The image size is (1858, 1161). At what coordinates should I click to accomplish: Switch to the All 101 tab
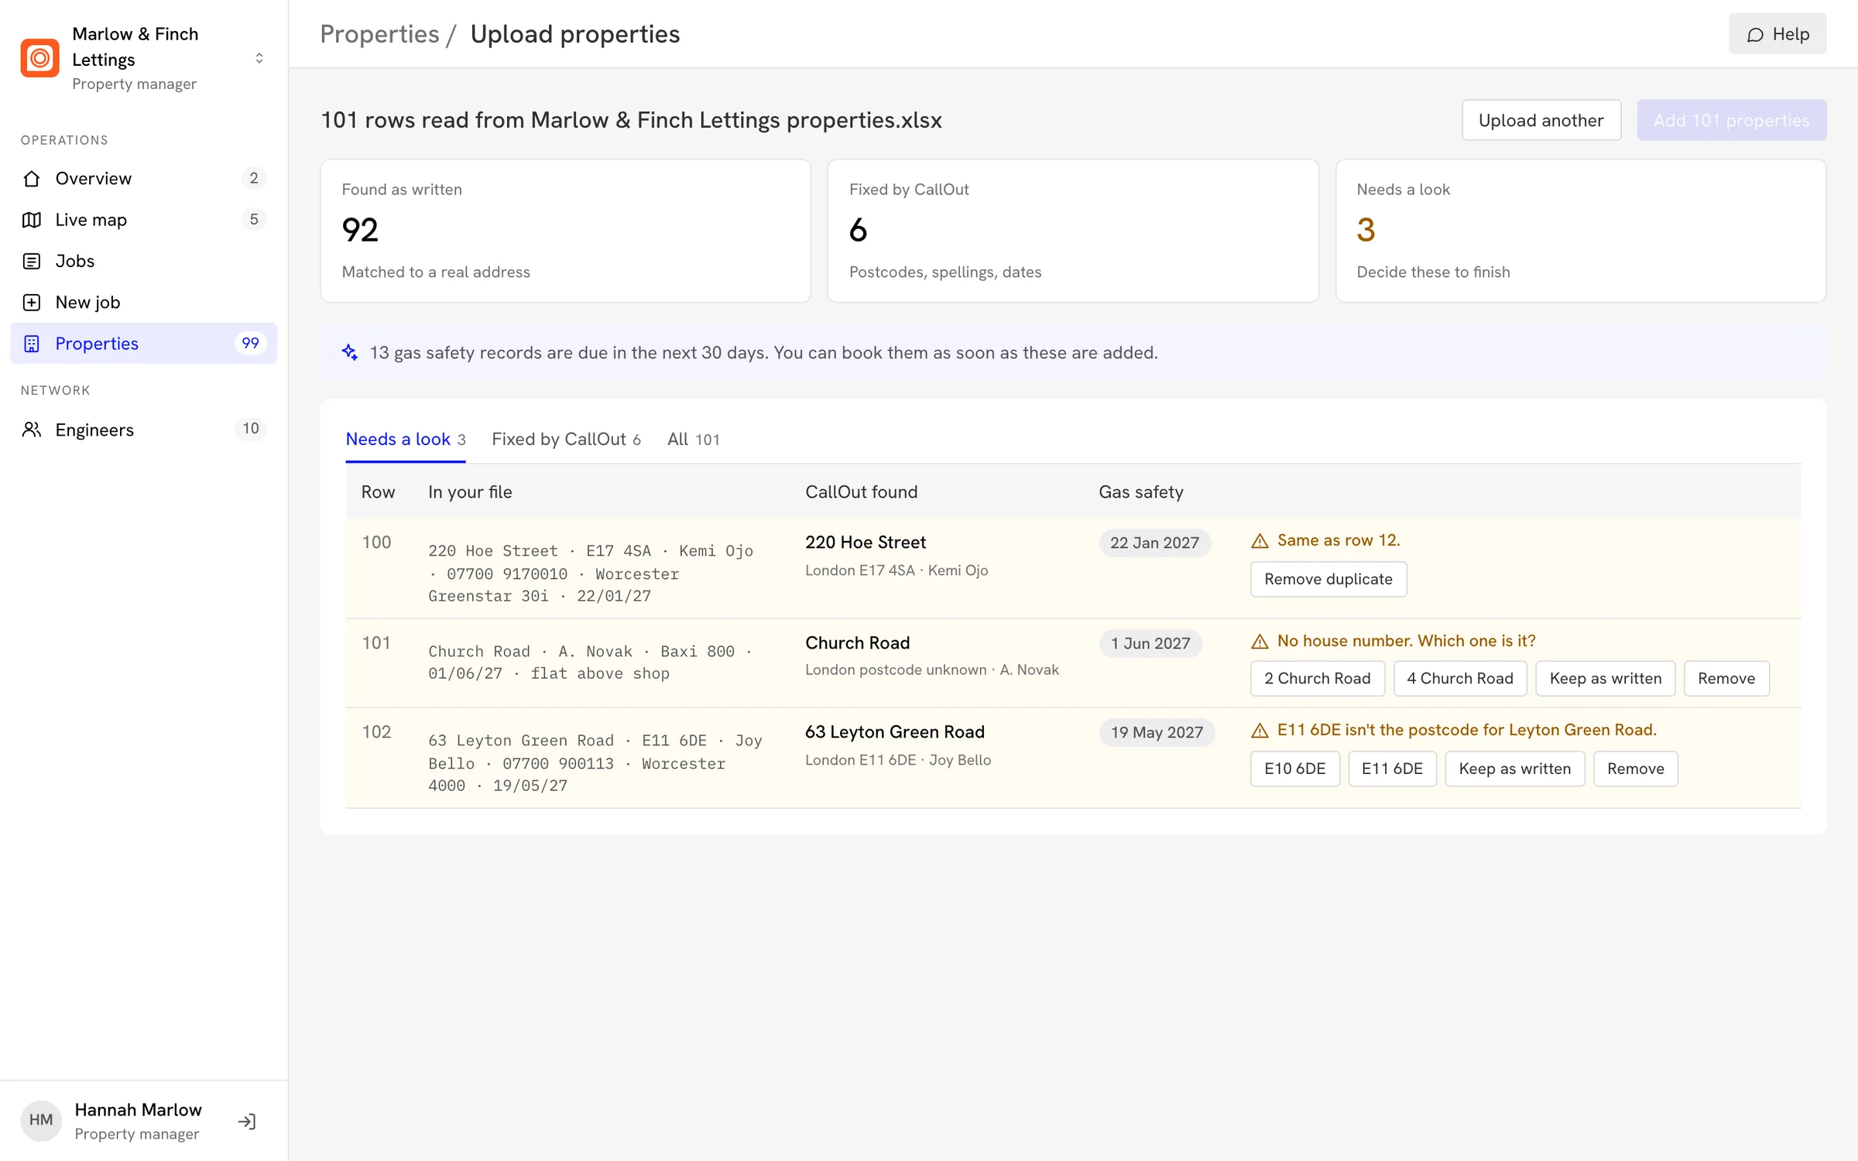(694, 439)
